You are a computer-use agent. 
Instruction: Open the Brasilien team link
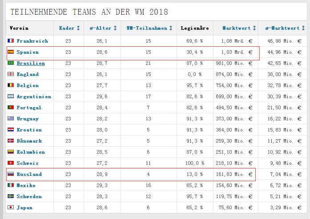click(x=31, y=63)
